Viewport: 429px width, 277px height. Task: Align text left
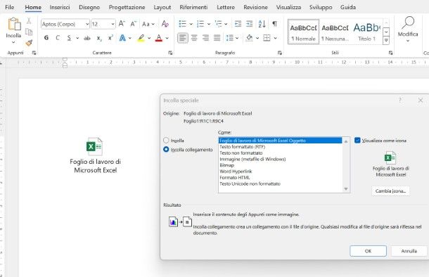click(183, 38)
